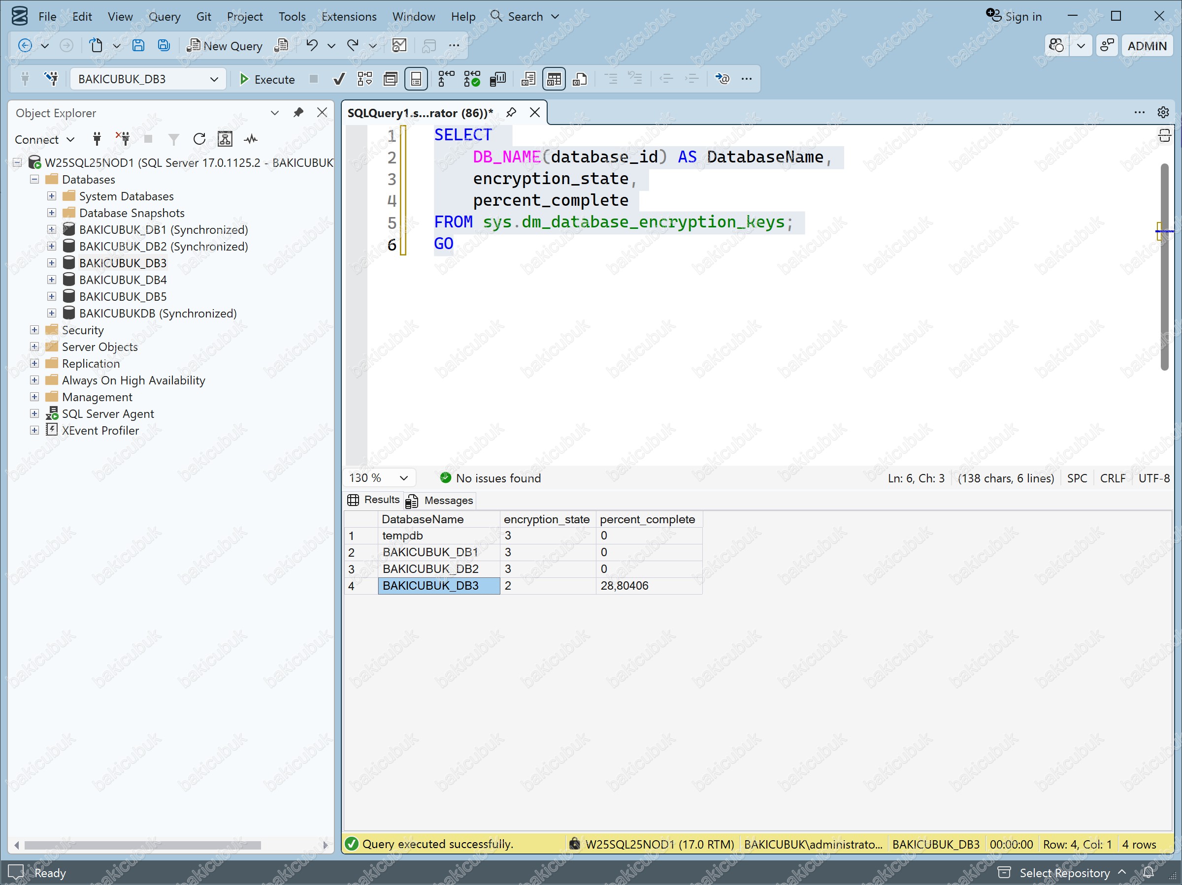Click the Save file icon

(x=138, y=45)
